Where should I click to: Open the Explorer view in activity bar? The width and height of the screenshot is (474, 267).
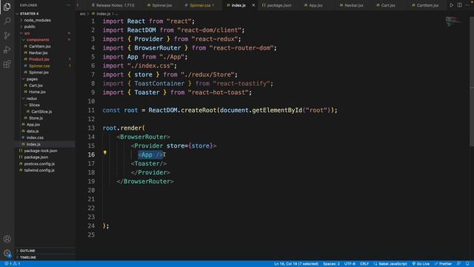coord(7,7)
